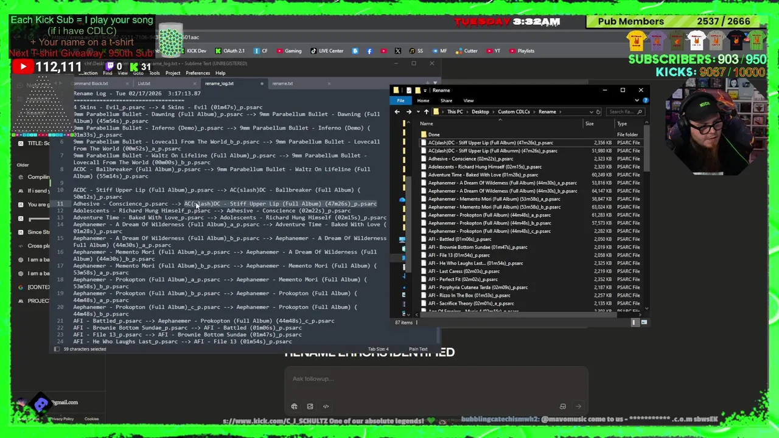This screenshot has width=779, height=438.
Task: Open the Gaming bookmark
Action: (288, 51)
